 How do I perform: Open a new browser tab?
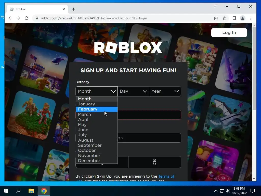(x=73, y=9)
